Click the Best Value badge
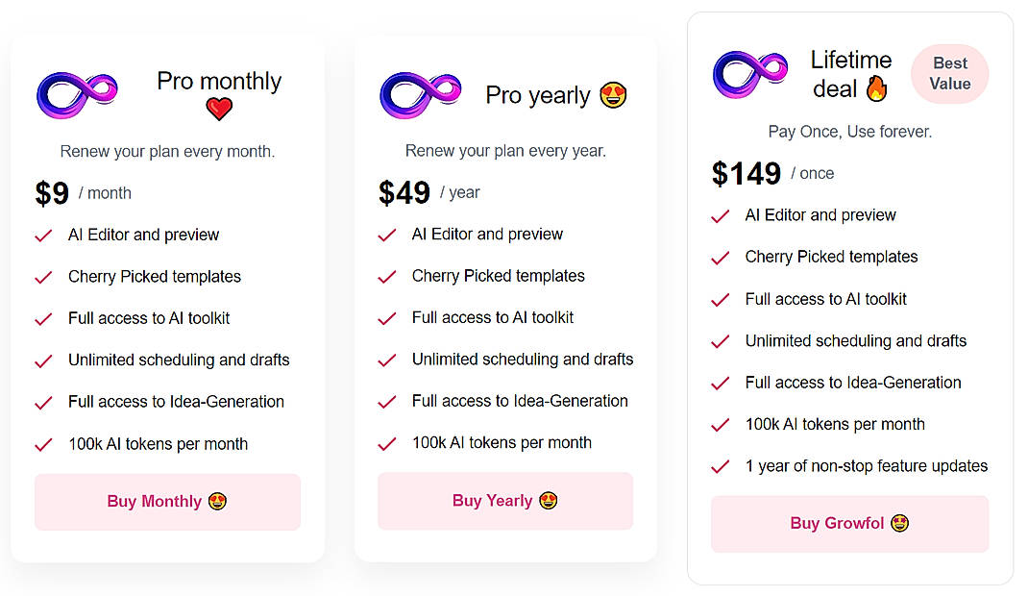Screen dimensions: 1028x596 pos(949,73)
